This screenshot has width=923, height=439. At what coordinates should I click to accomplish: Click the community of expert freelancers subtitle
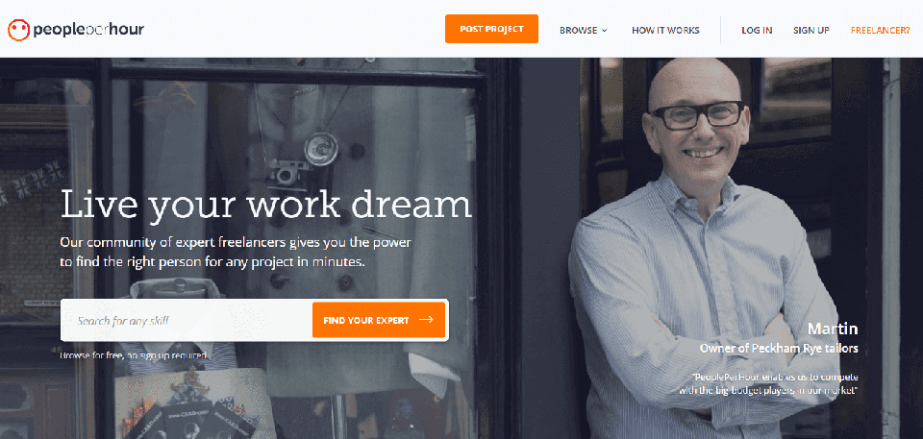tap(237, 252)
